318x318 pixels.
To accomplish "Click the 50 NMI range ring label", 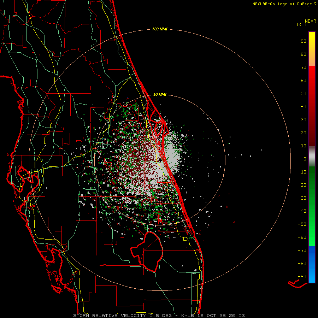I will tap(160, 94).
